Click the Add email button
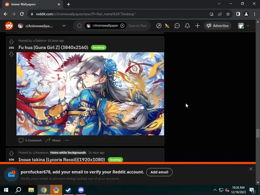This screenshot has width=260, height=195. click(x=159, y=172)
